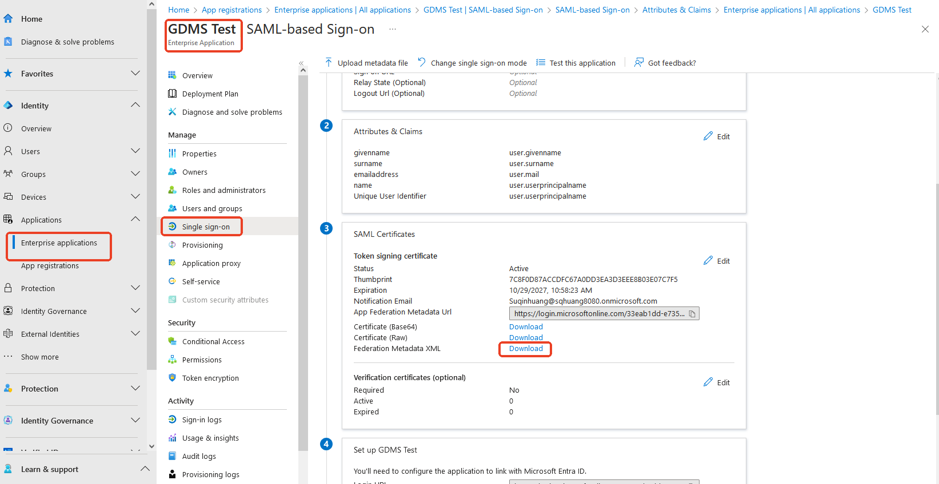Click Diagnose & solve problems wrench icon
Viewport: 939px width, 484px height.
click(x=8, y=42)
